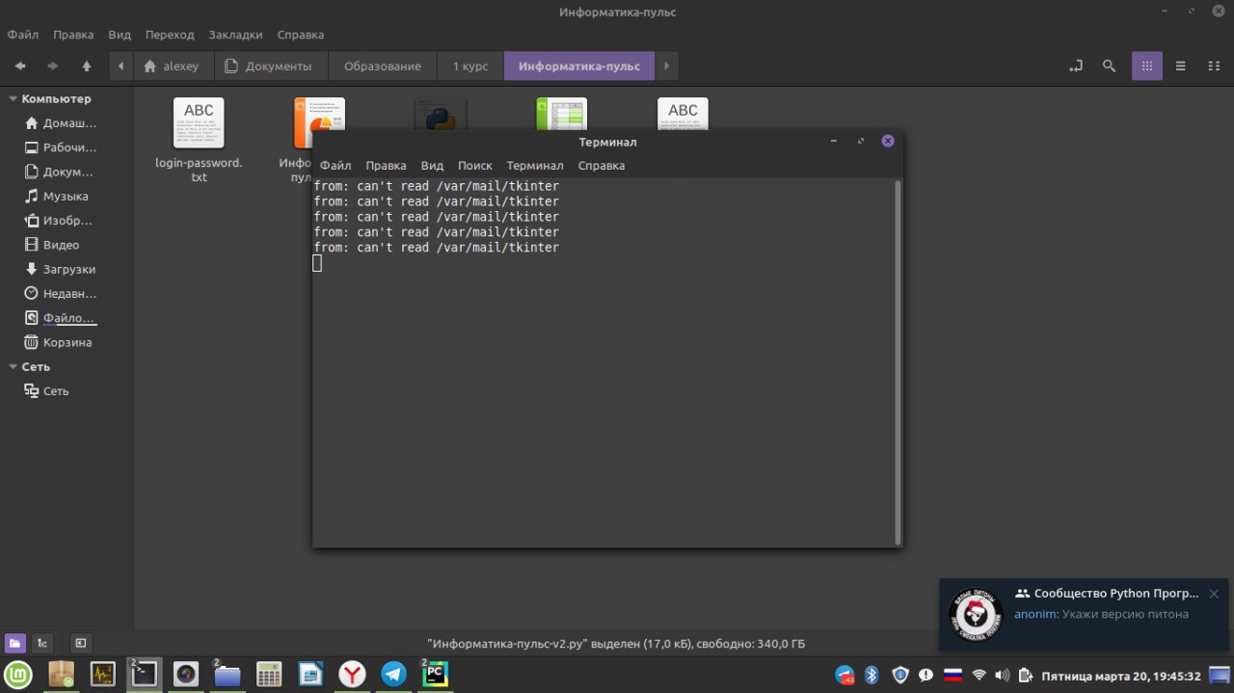Screen dimensions: 1234x693
Task: Open Поиск menu in Терминал
Action: (x=475, y=166)
